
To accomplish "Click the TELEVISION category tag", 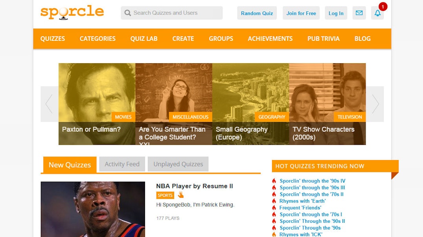I will pos(349,117).
